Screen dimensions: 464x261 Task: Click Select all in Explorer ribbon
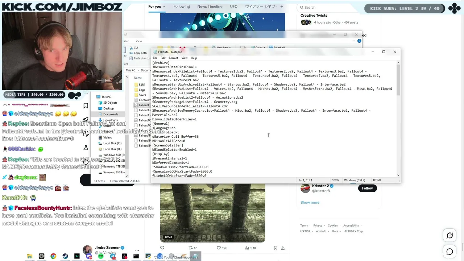[x=277, y=47]
